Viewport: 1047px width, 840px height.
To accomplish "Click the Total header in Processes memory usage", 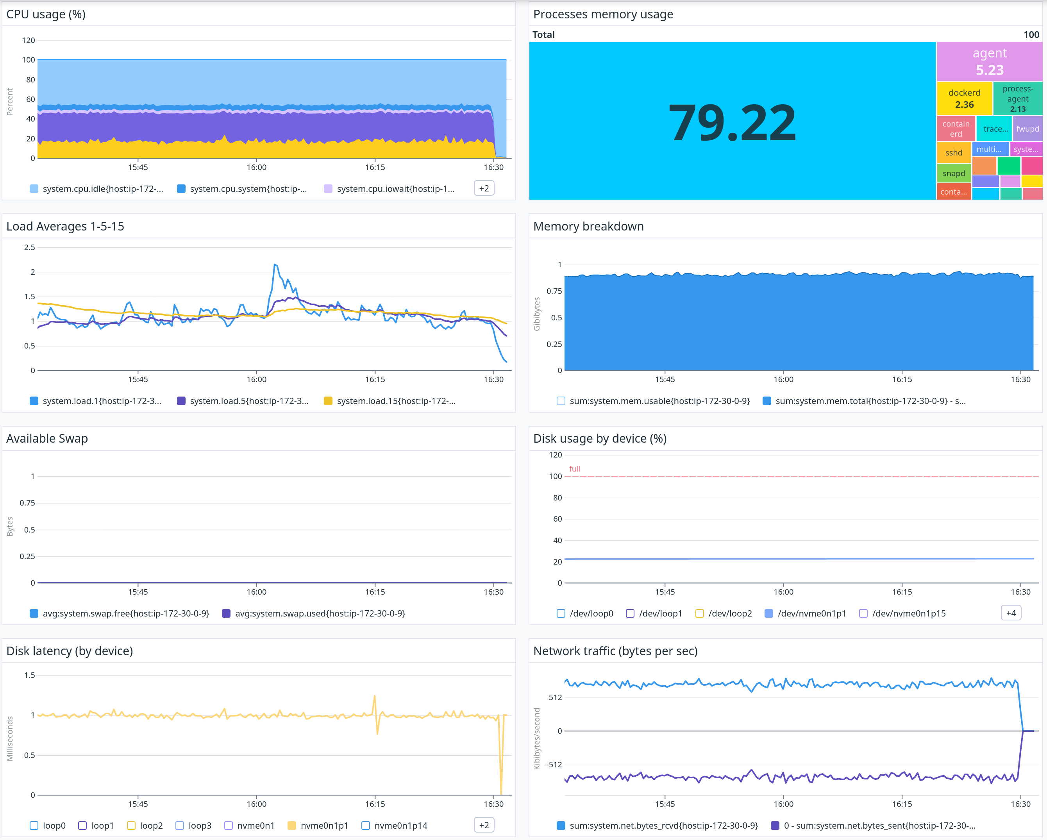I will (543, 34).
